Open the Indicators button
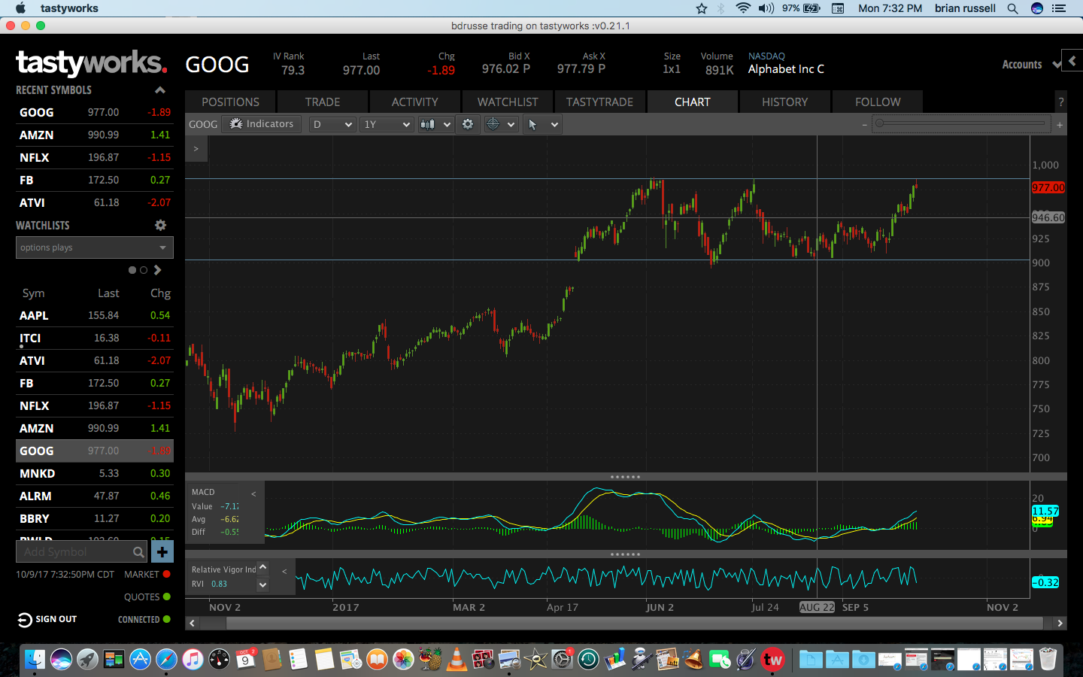The width and height of the screenshot is (1083, 677). (x=262, y=124)
